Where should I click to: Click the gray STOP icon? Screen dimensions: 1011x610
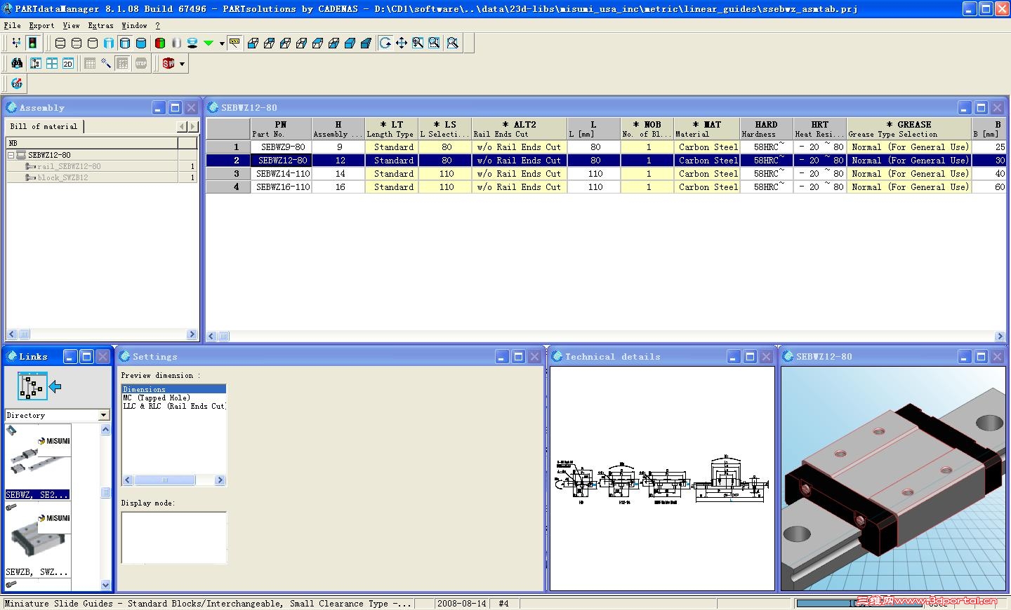pos(141,63)
